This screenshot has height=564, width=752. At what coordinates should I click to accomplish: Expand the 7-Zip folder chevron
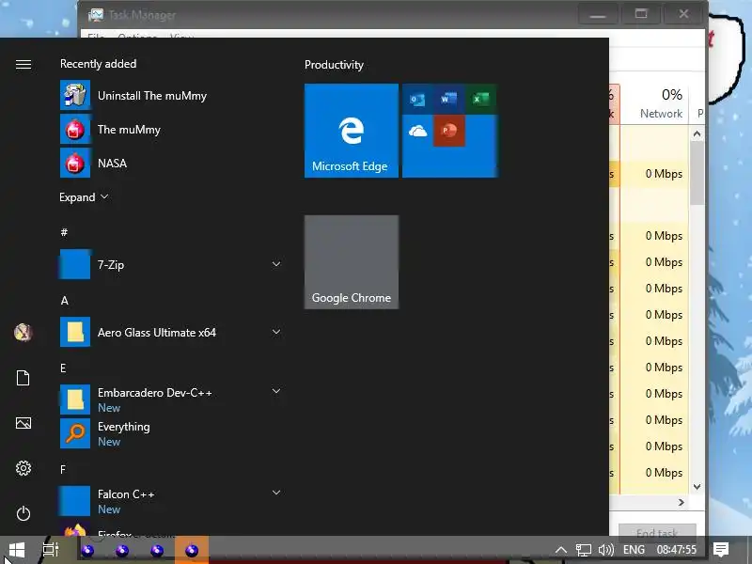[x=276, y=264]
